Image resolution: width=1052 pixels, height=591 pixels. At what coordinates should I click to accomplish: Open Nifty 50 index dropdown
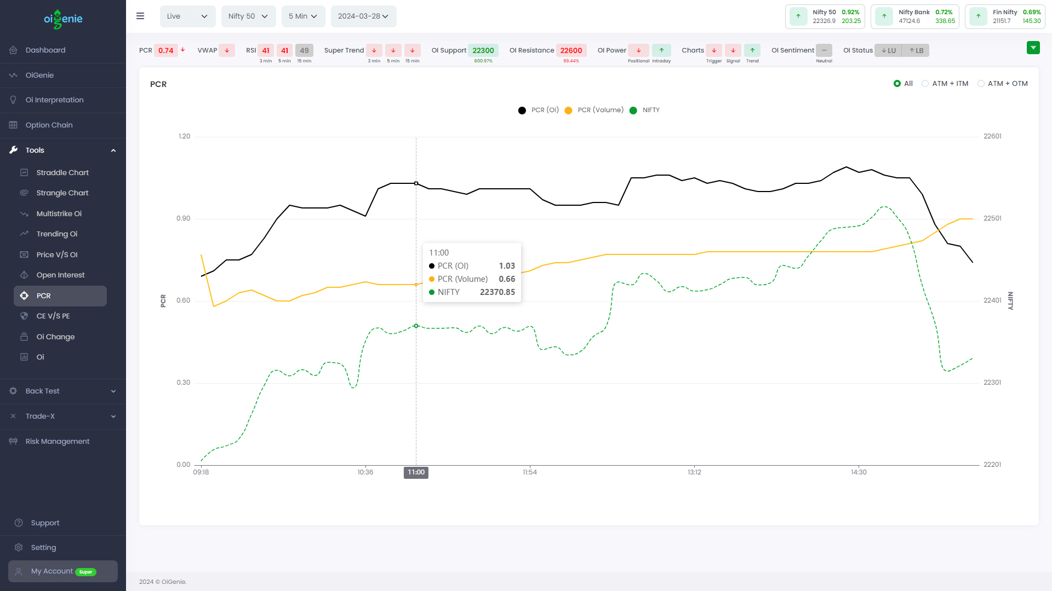247,16
